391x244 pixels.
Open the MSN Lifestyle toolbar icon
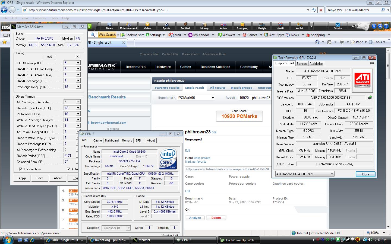[x=261, y=26]
